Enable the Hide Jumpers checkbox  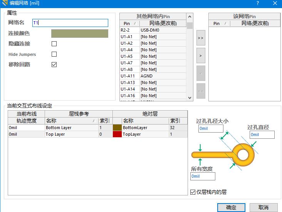click(x=54, y=54)
